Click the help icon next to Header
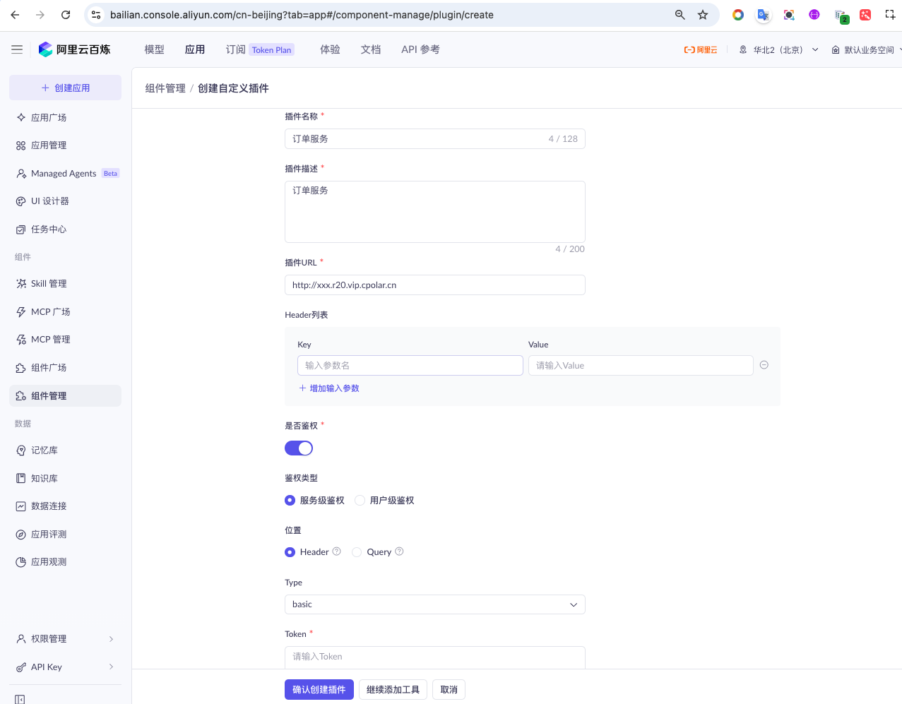 pos(336,551)
